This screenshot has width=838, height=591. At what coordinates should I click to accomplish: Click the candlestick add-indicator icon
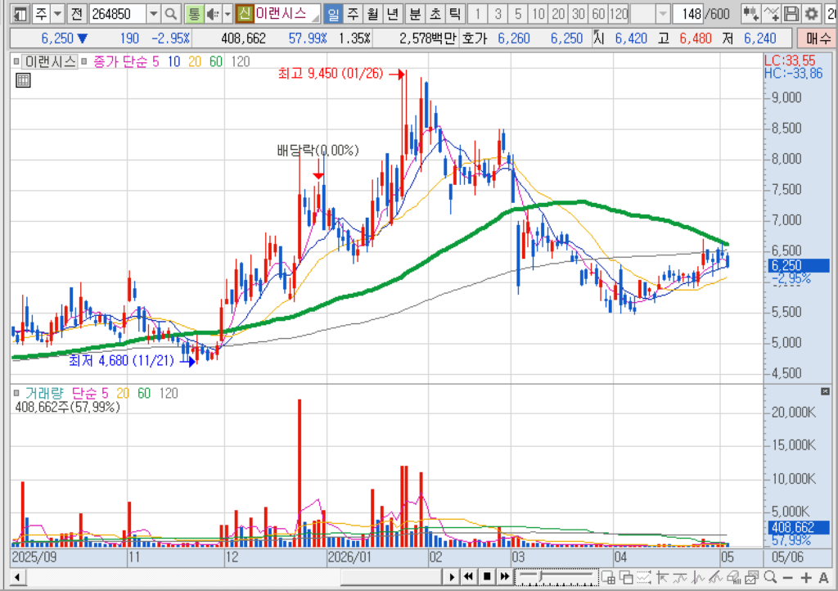tap(750, 14)
